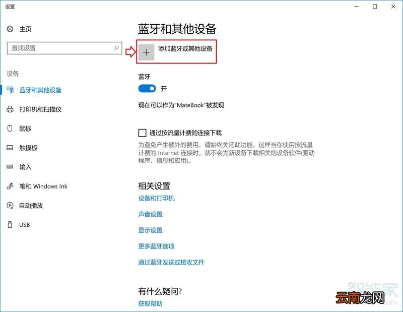The width and height of the screenshot is (403, 312).
Task: Click the 有什么疑问? heading
Action: pos(160,291)
